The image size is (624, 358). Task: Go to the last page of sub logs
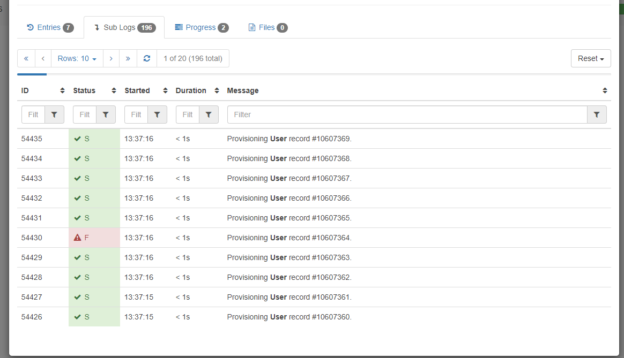128,58
